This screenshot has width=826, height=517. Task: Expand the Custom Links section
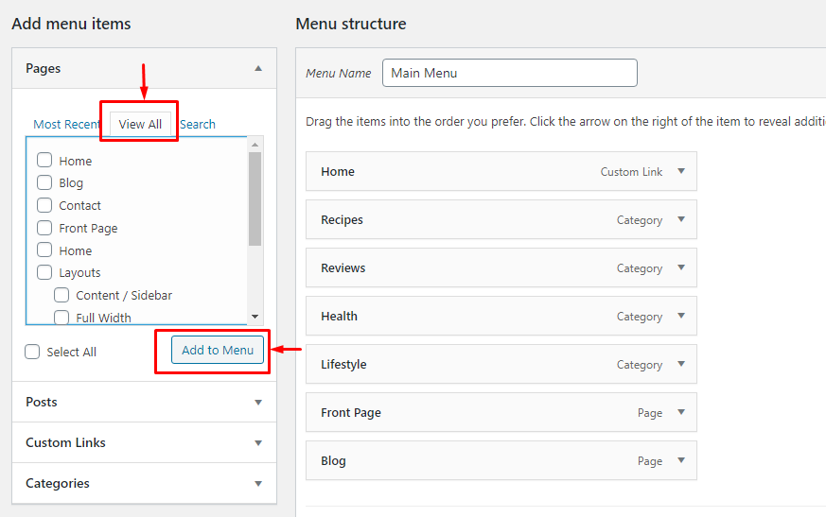pos(258,442)
